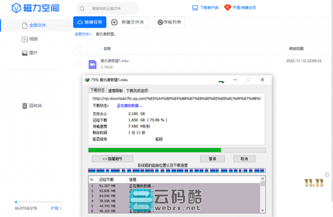Viewport: 333px width, 217px height.
Task: Open the 视频 category in sidebar
Action: coord(32,39)
